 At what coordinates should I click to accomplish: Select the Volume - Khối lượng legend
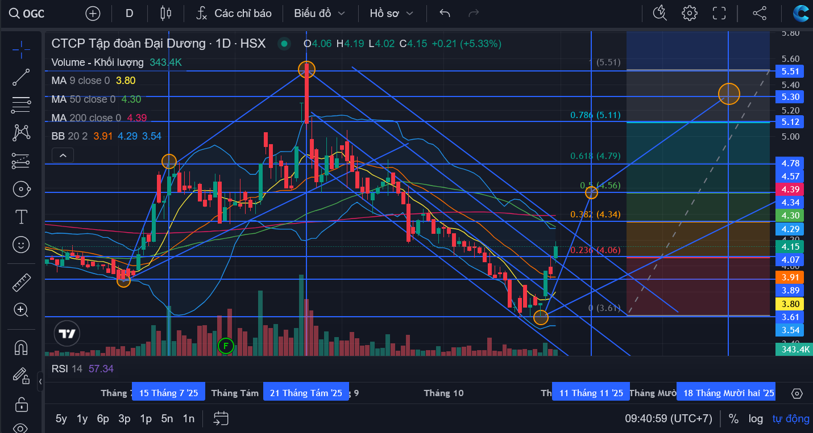point(117,62)
